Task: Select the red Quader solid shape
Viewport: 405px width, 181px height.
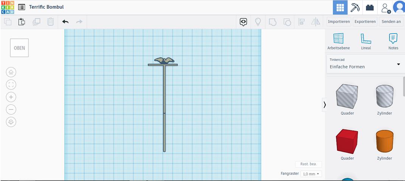Action: point(347,141)
